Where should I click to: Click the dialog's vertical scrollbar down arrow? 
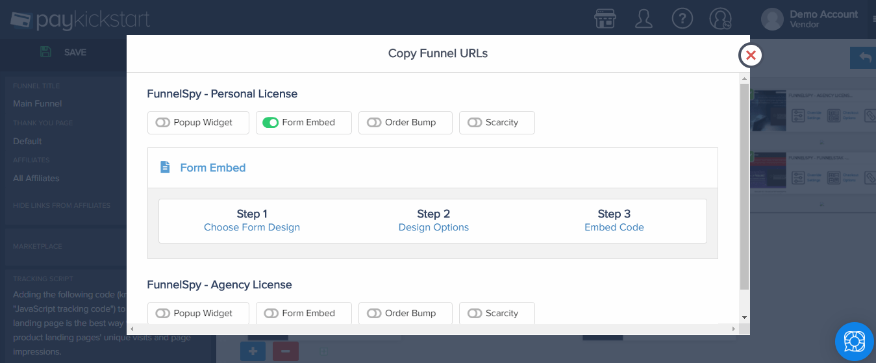click(744, 318)
